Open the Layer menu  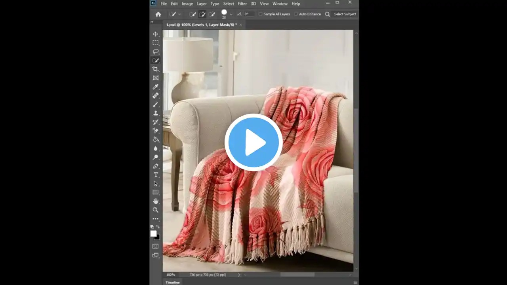[202, 4]
